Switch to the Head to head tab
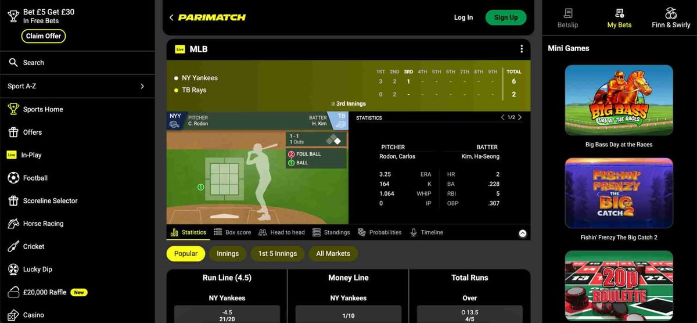Image resolution: width=697 pixels, height=323 pixels. [x=282, y=232]
